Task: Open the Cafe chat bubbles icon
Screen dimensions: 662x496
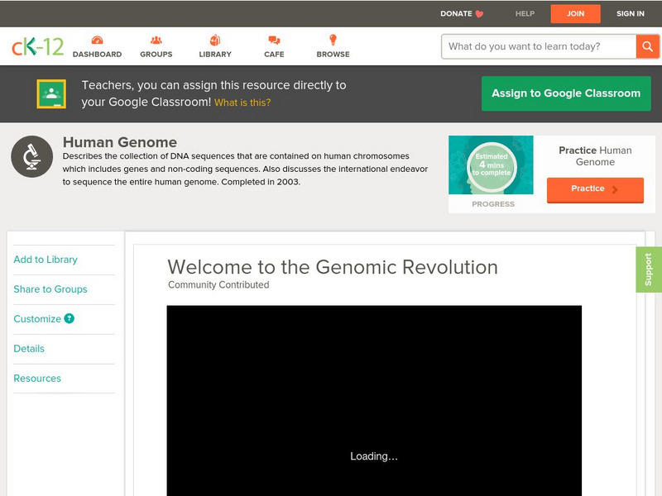Action: click(274, 40)
